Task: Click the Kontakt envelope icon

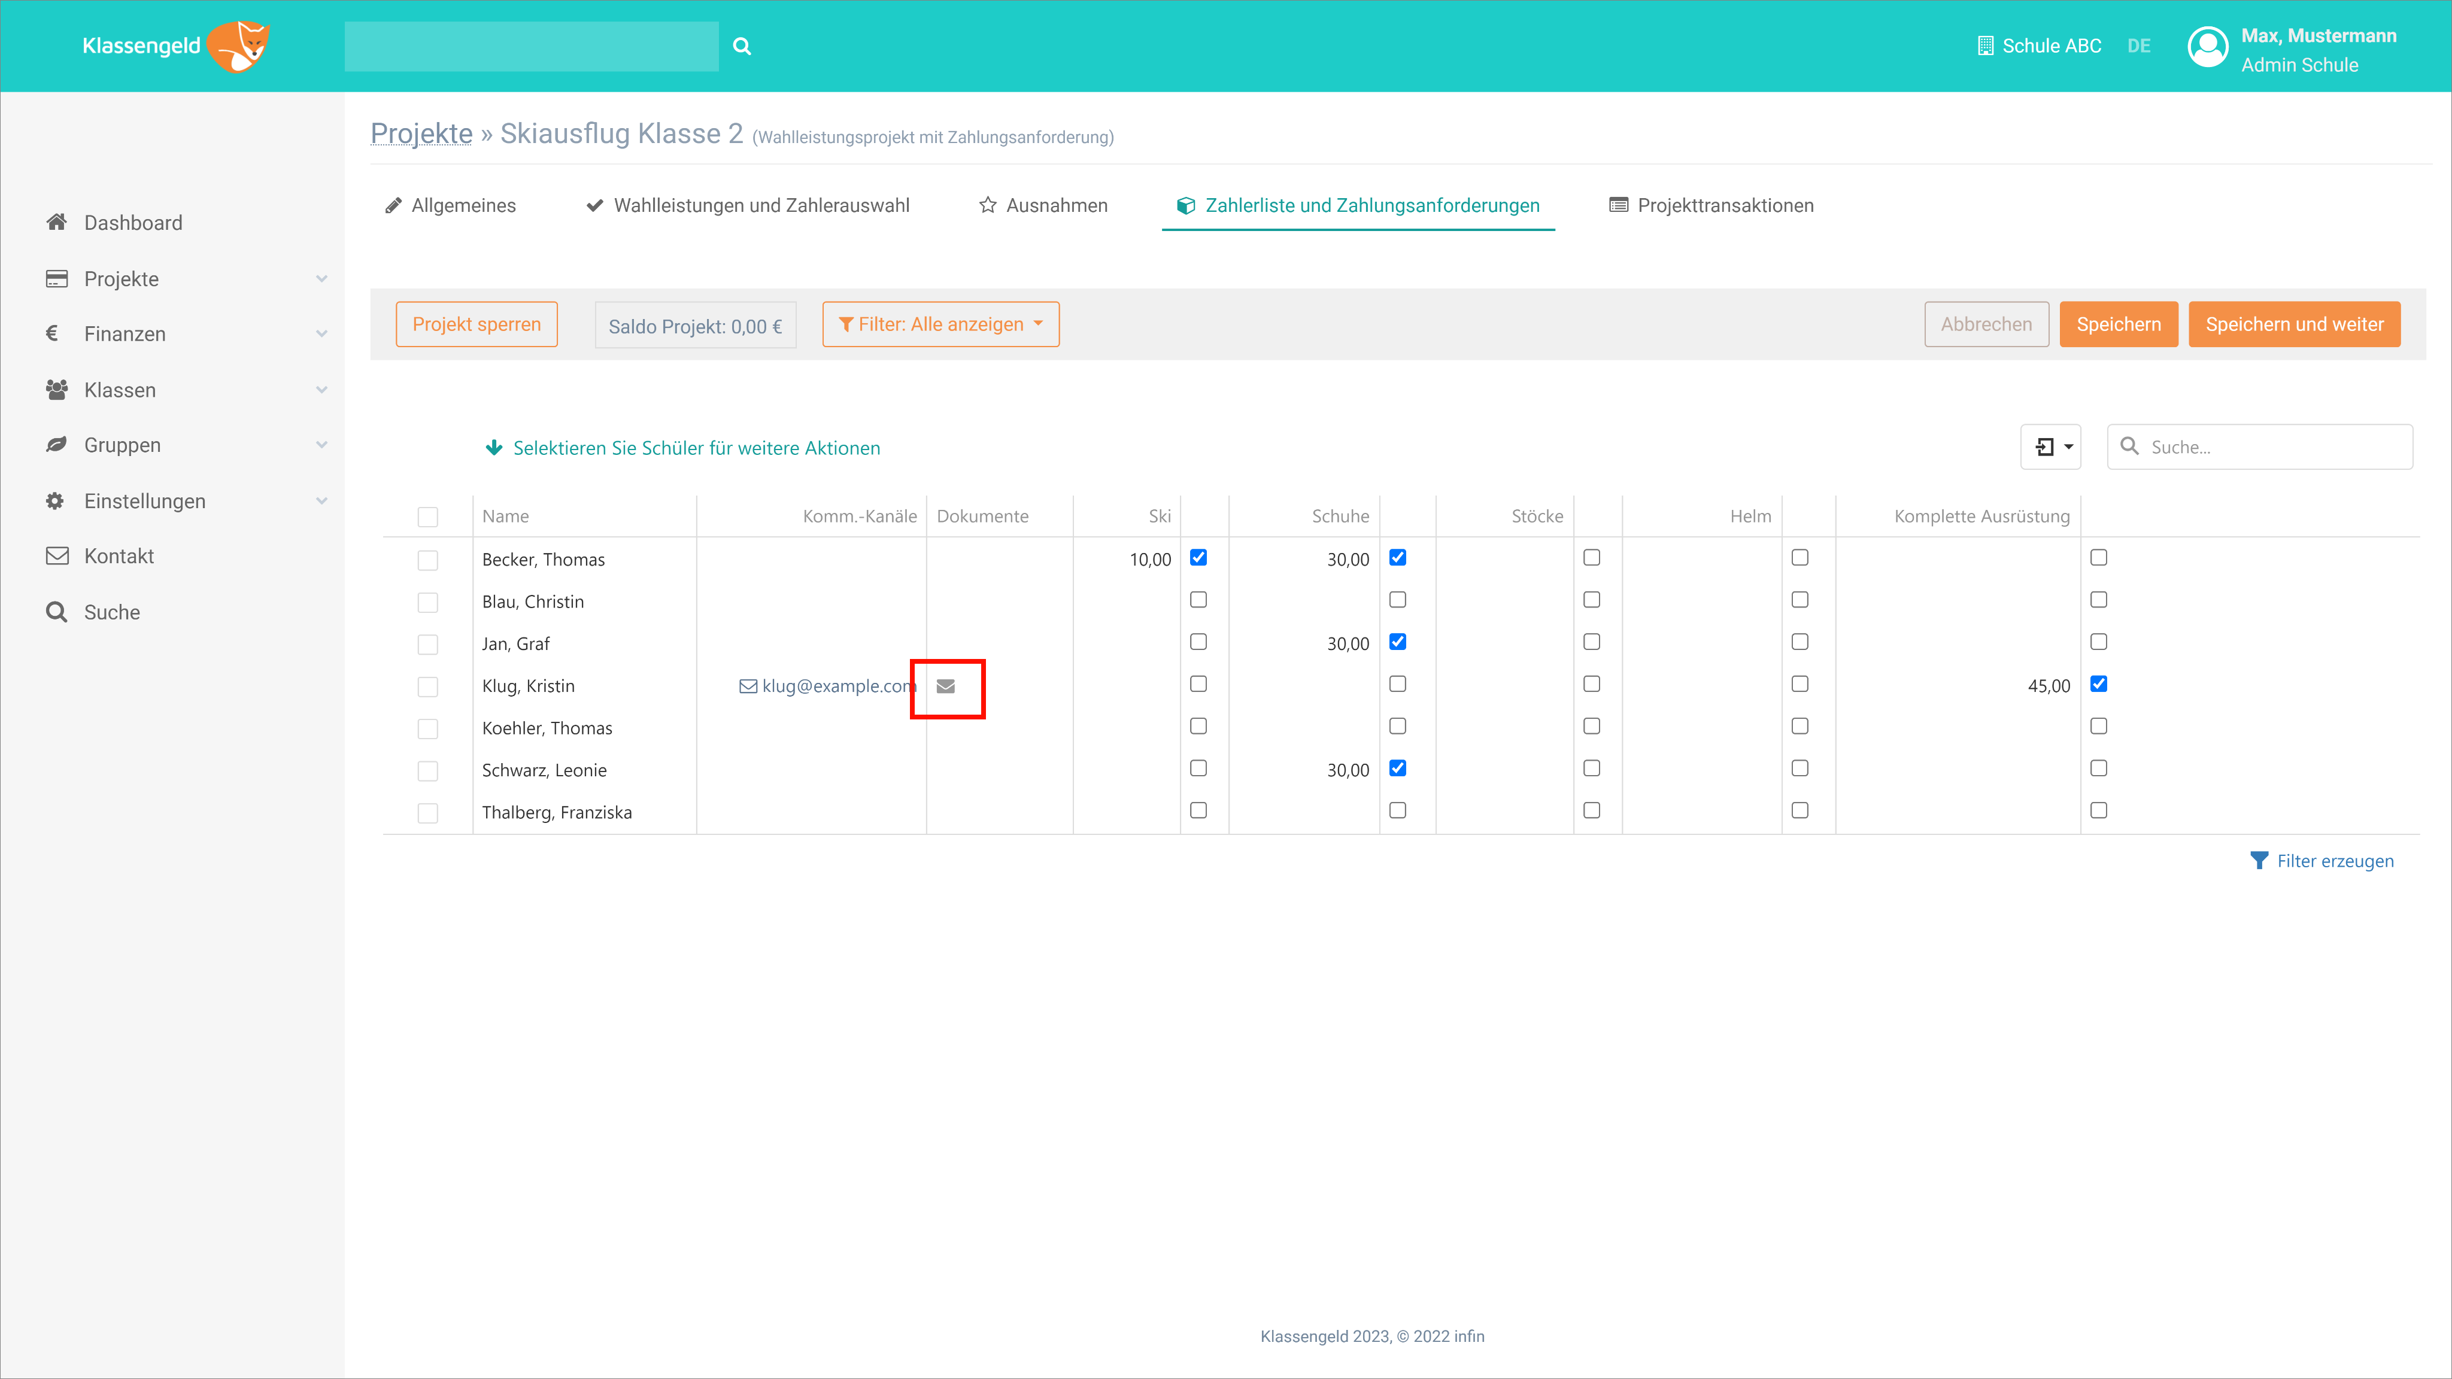Action: (x=57, y=556)
